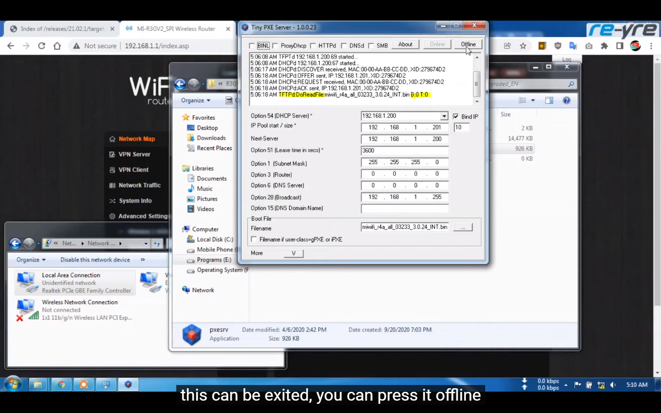Click Disable this network device

click(x=95, y=260)
